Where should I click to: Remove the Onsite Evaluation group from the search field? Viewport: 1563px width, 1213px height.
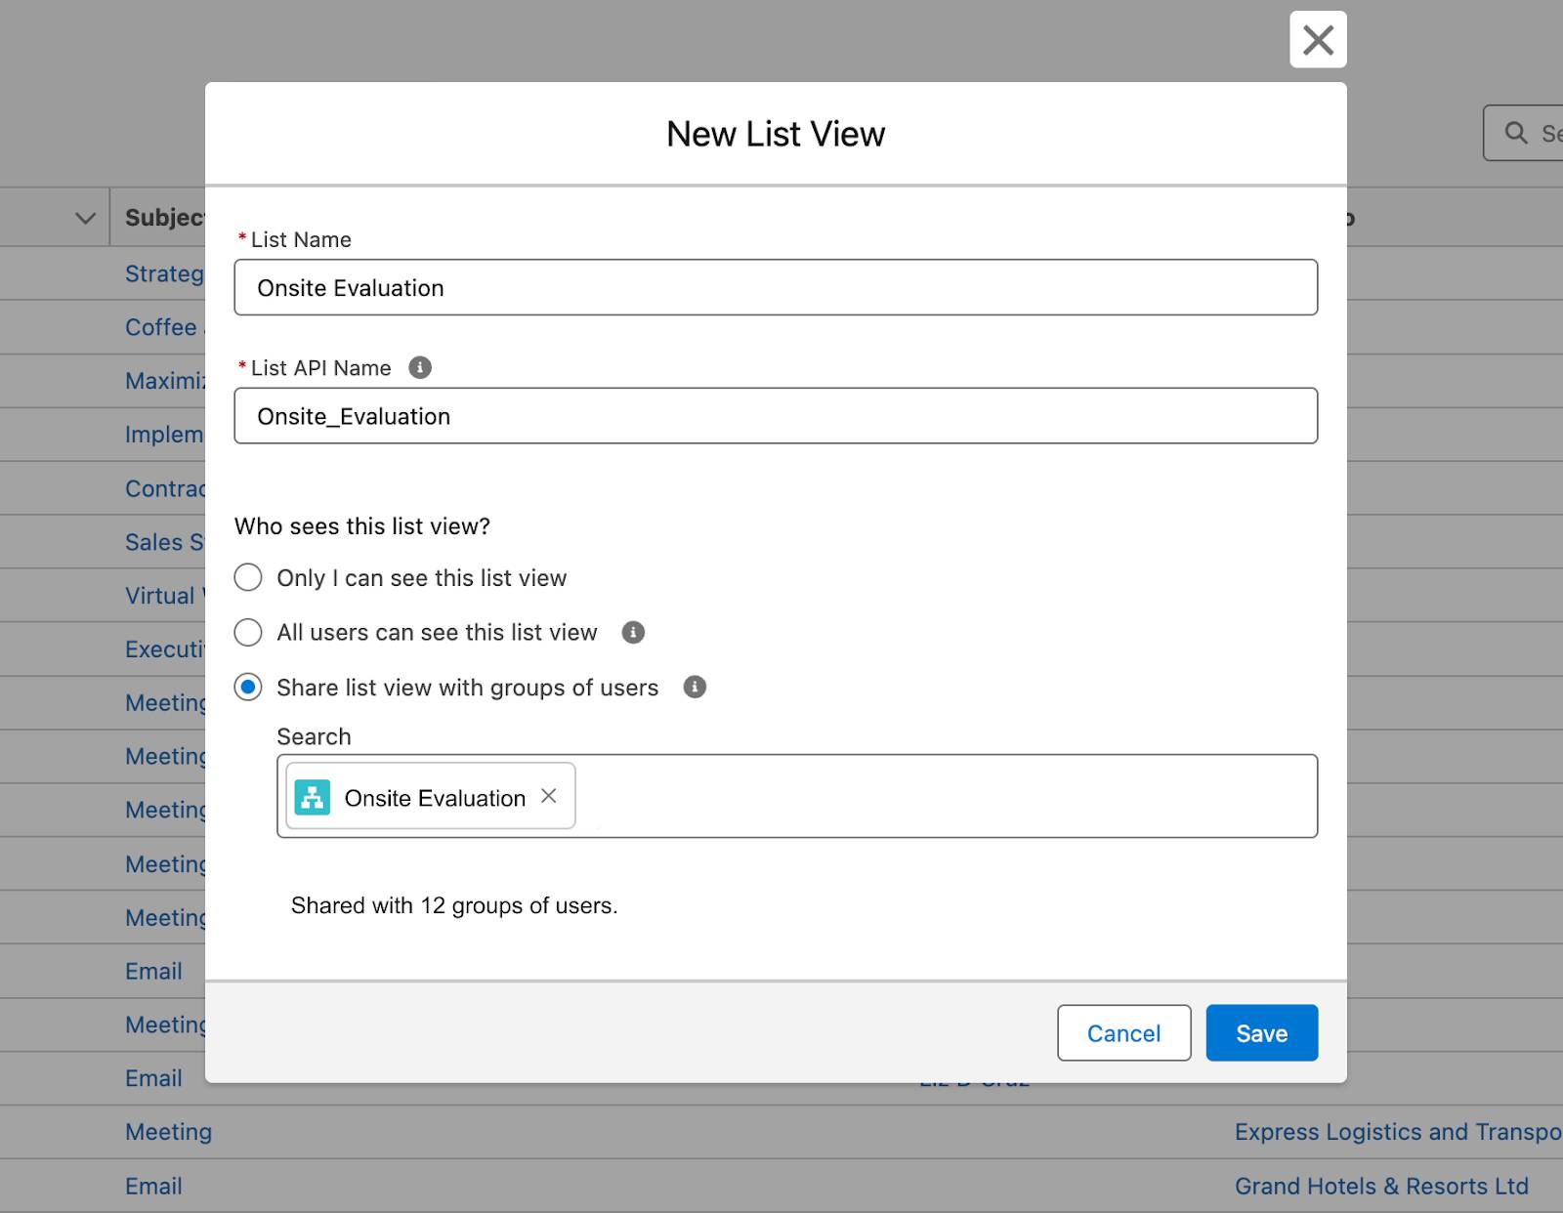[x=549, y=797]
